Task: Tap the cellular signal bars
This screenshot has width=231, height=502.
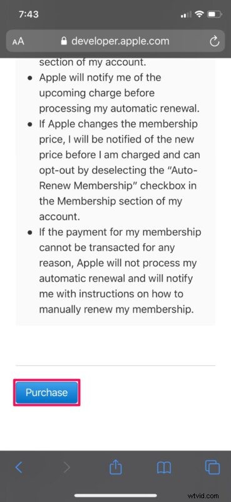Action: click(187, 14)
